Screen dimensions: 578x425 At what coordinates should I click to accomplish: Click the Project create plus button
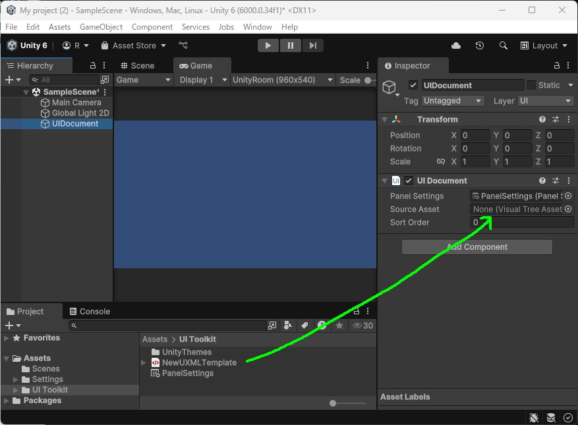click(x=13, y=326)
